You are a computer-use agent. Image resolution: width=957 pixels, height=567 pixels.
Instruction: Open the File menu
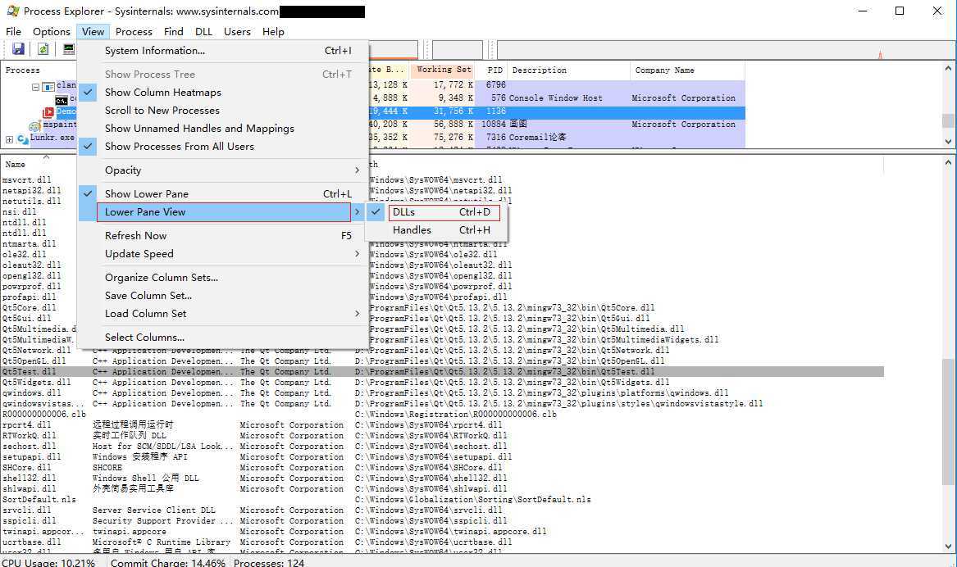click(x=13, y=32)
